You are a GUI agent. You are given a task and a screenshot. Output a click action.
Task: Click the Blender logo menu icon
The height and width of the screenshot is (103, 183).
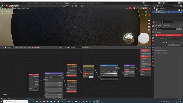(x=2, y=3)
